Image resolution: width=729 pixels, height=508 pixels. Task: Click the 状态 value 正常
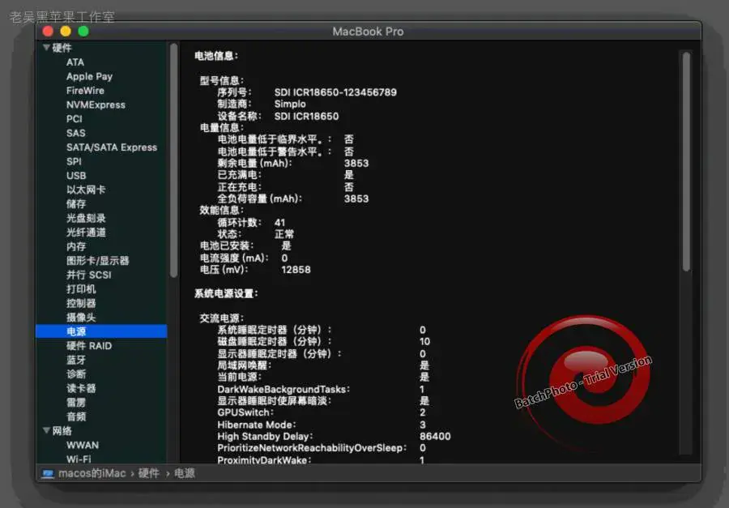click(x=284, y=234)
